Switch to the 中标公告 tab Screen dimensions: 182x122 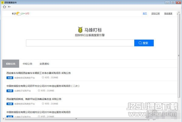pyautogui.click(x=28, y=64)
